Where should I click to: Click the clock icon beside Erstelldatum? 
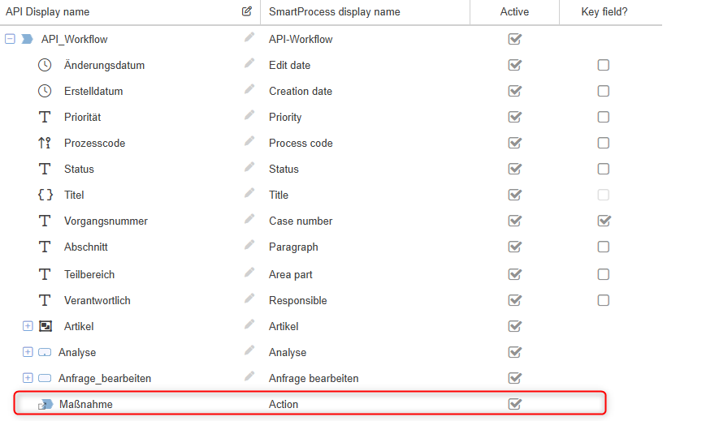click(45, 91)
